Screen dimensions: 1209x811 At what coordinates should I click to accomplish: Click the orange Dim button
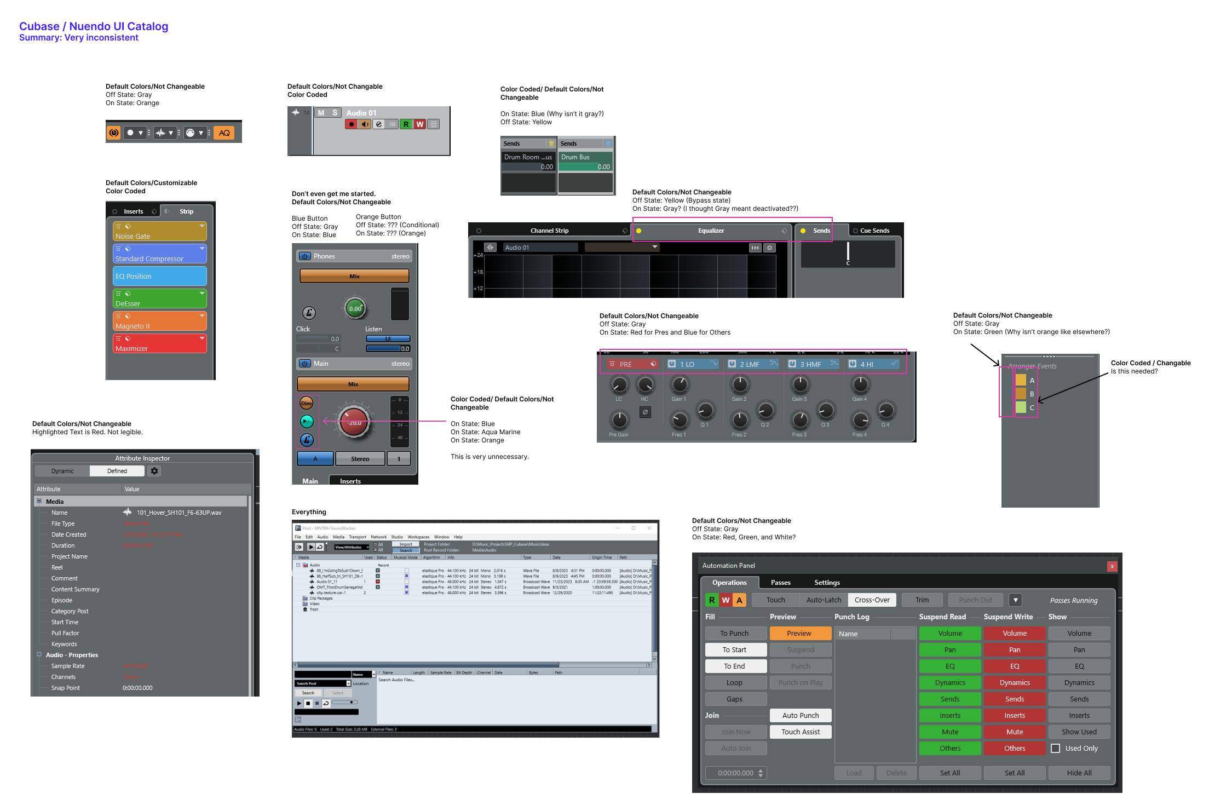pyautogui.click(x=307, y=404)
